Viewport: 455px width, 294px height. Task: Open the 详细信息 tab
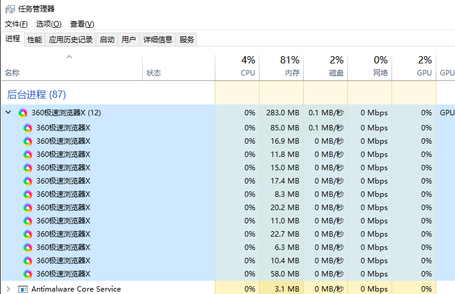coord(158,40)
